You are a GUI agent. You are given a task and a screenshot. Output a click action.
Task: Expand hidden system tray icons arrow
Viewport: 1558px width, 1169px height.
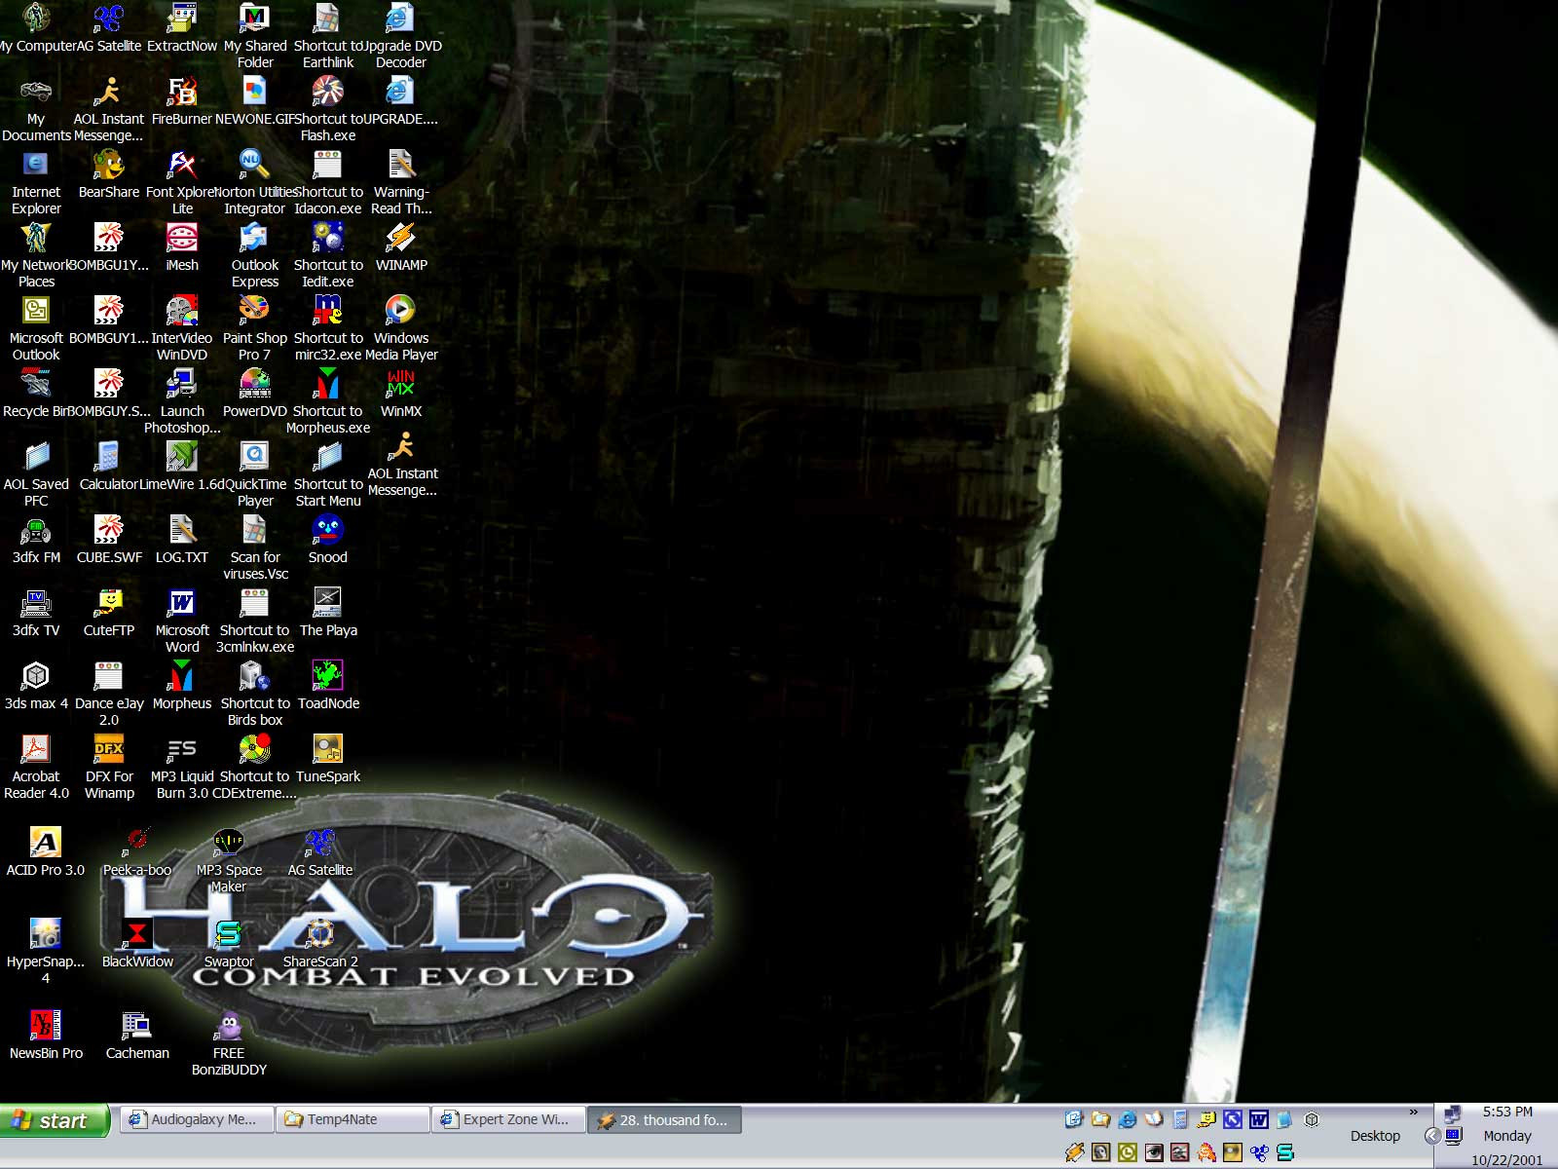tap(1431, 1136)
